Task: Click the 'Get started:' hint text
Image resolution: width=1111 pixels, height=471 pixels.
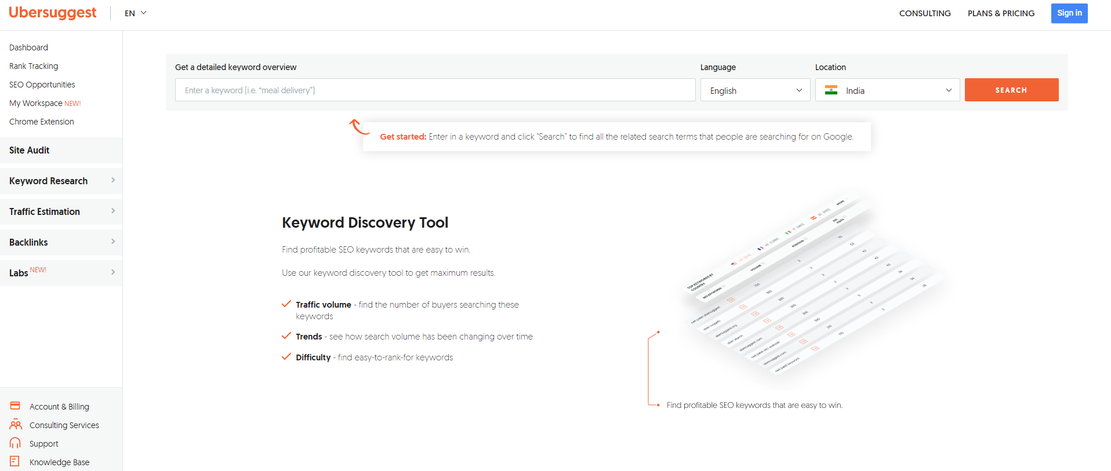Action: tap(403, 137)
